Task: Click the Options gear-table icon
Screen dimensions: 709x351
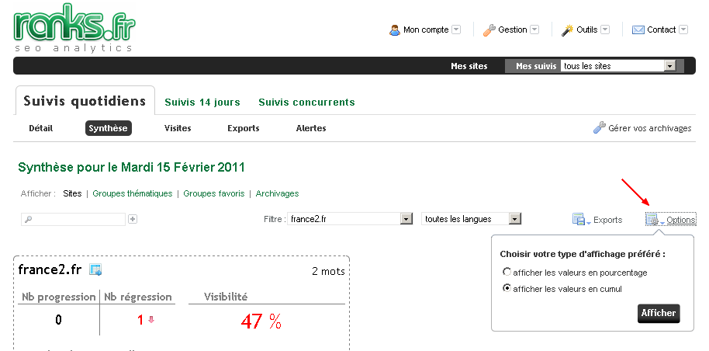Action: pos(652,219)
